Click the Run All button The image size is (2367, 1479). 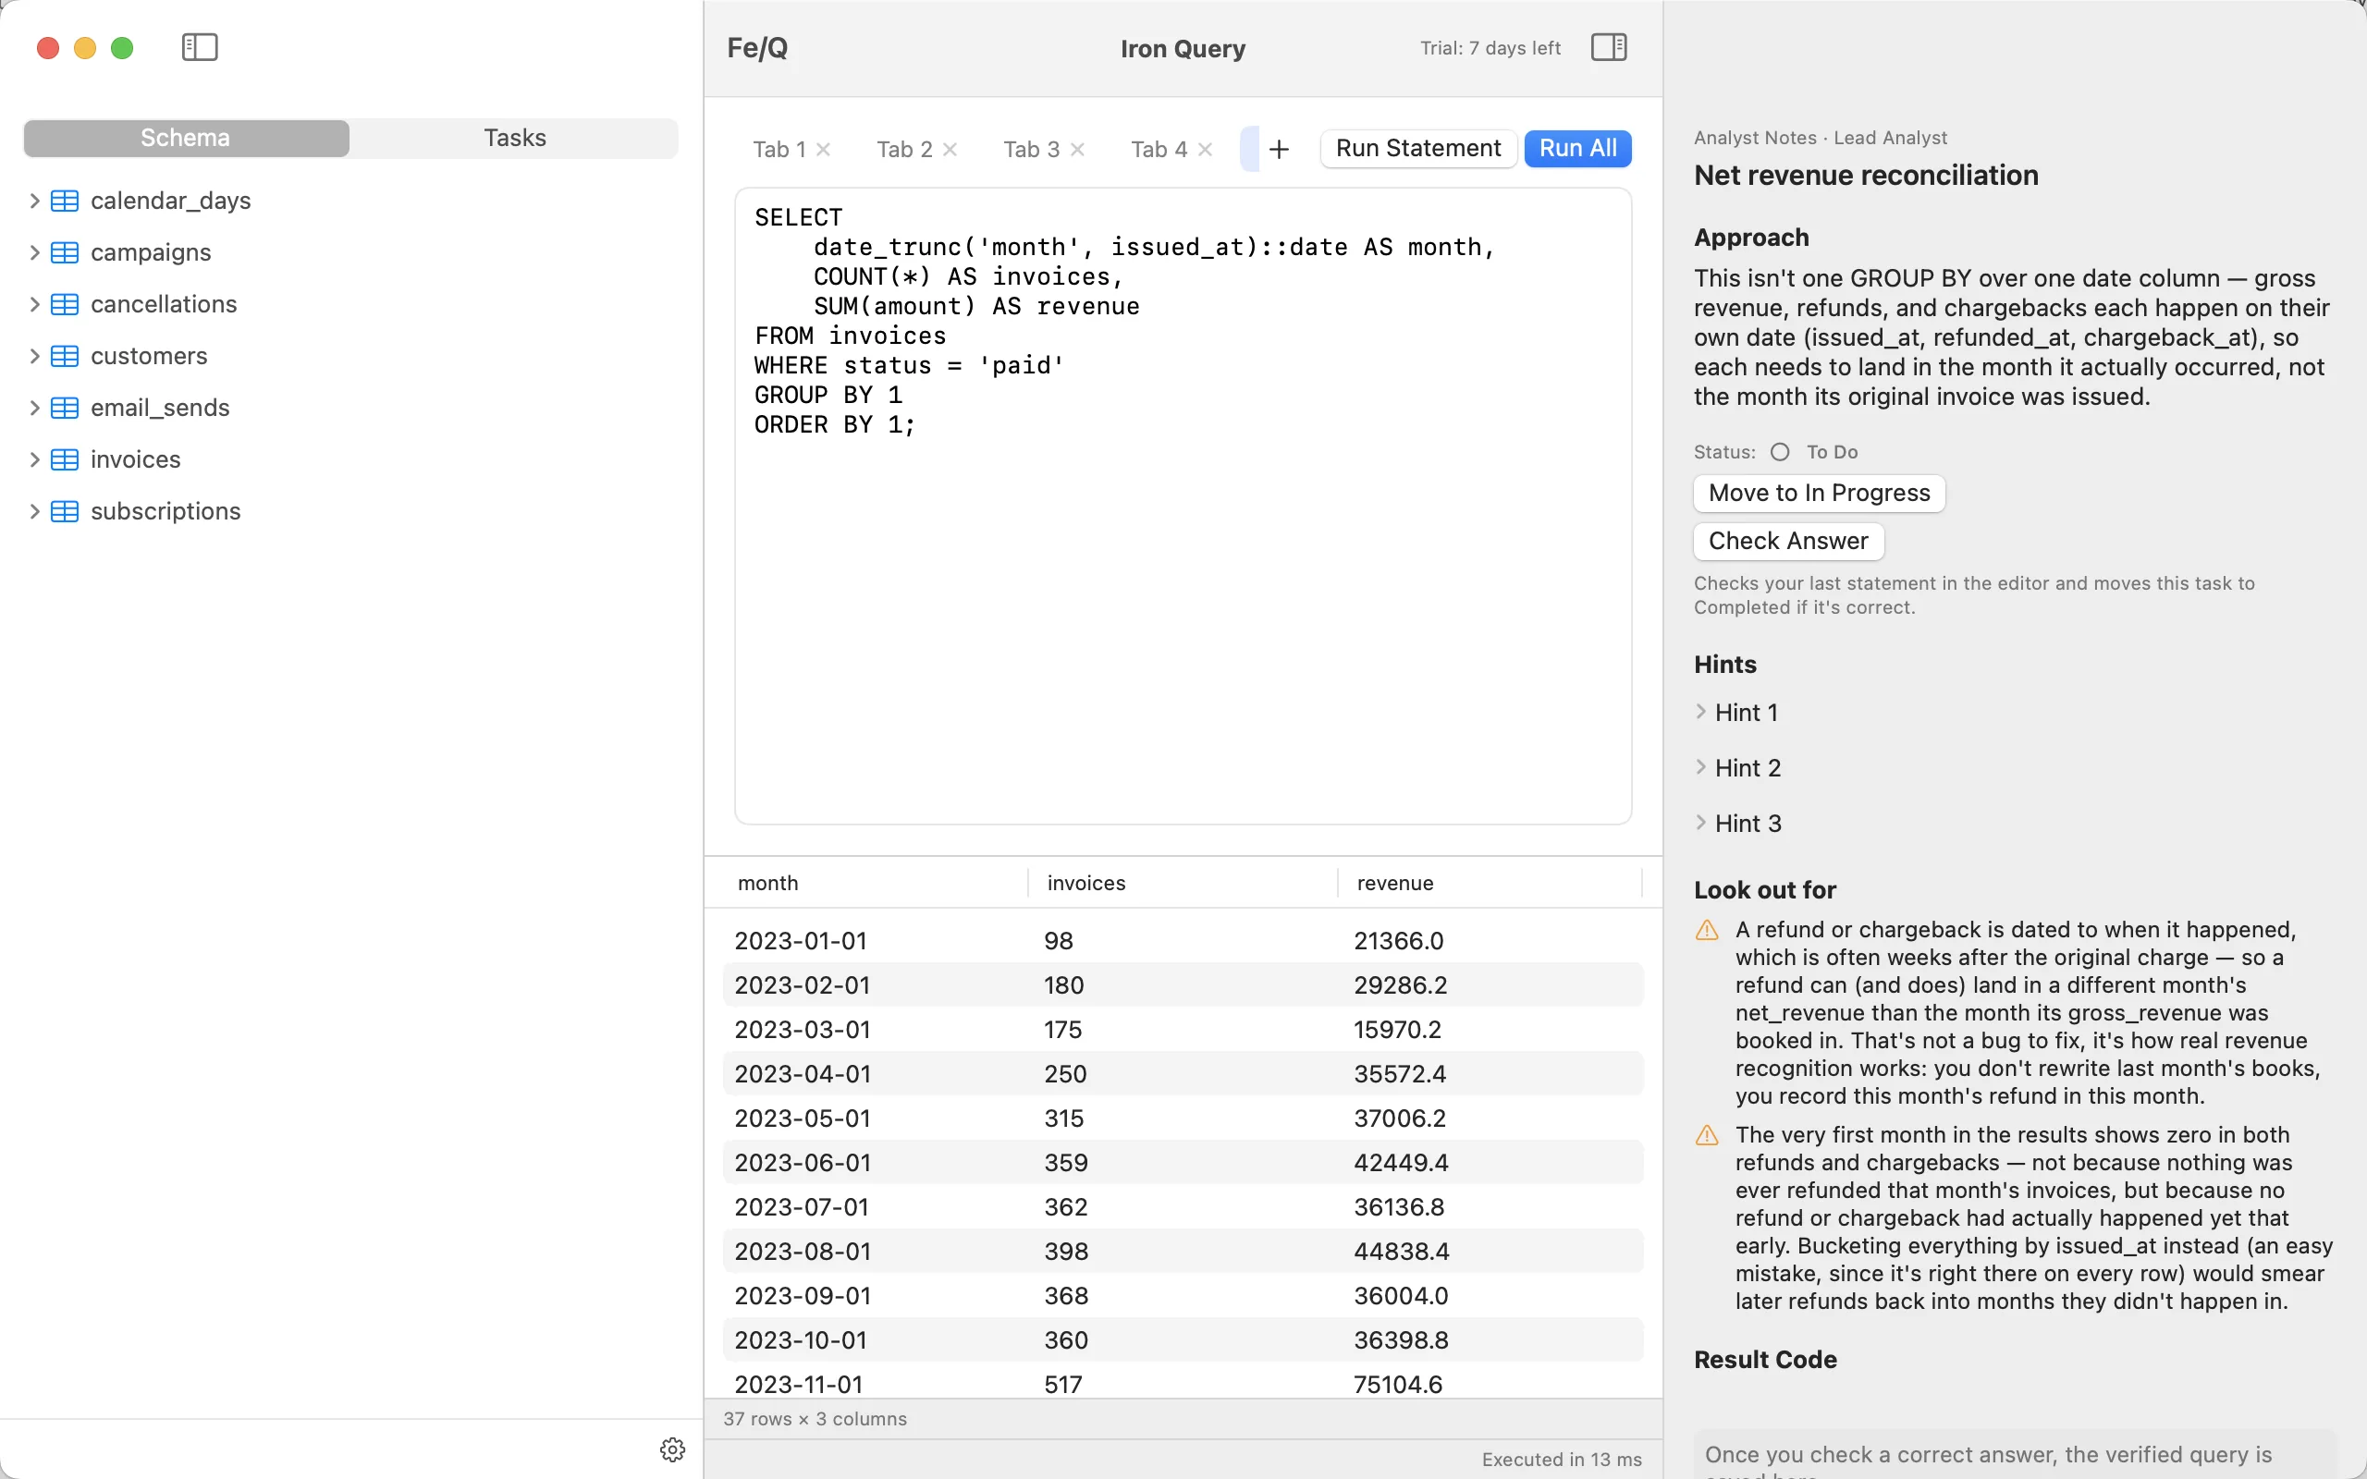coord(1577,149)
